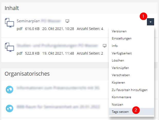Open the Seminarplan actions dropdown arrow
159x120 pixels.
click(x=151, y=22)
